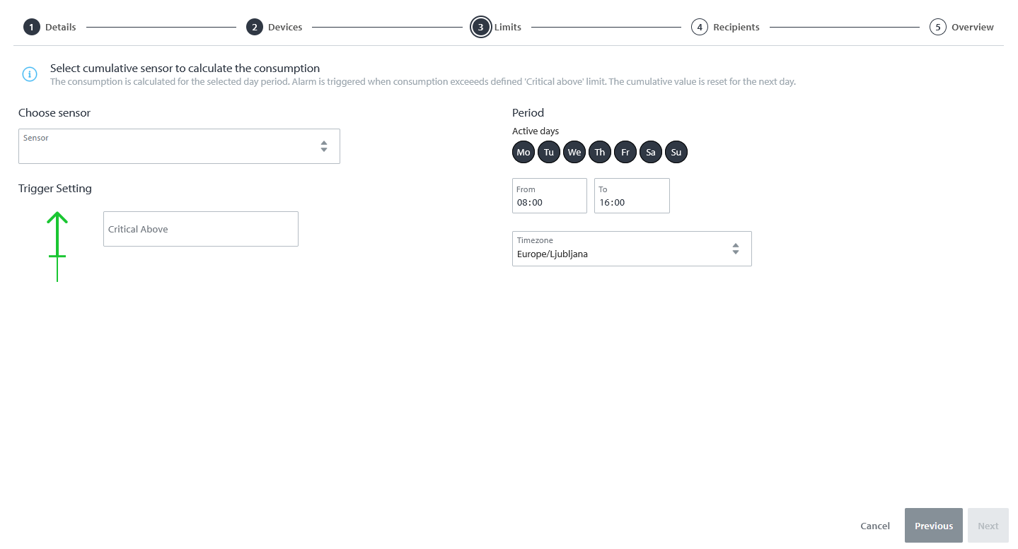Click step 1 Details circle icon
Screen dimensions: 1018x549
coord(31,27)
